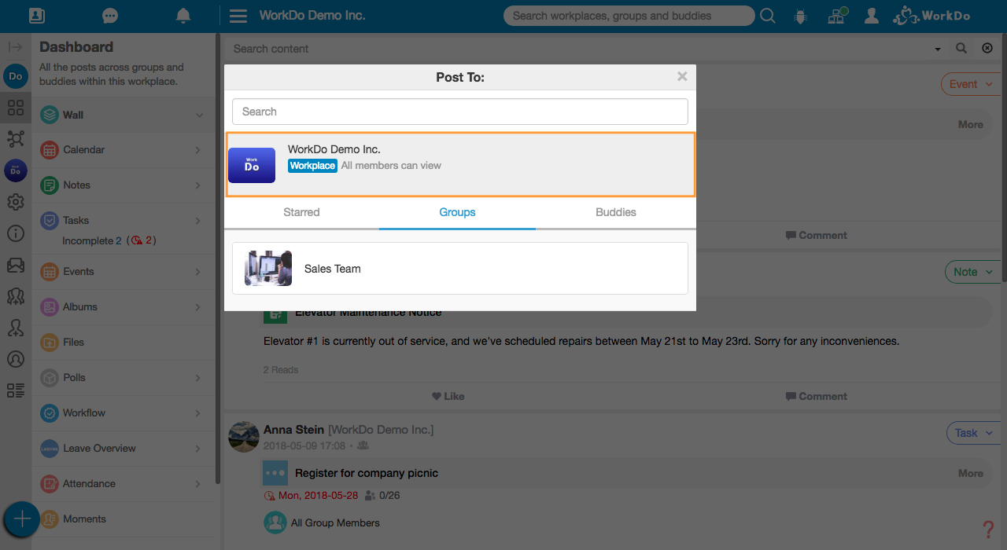1007x550 pixels.
Task: Switch to the Groups tab
Action: pos(457,212)
